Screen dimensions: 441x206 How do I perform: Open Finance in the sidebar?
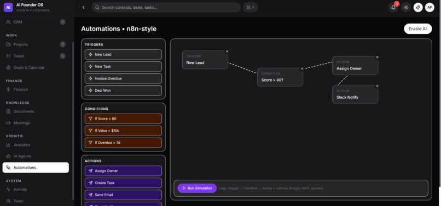(36, 90)
